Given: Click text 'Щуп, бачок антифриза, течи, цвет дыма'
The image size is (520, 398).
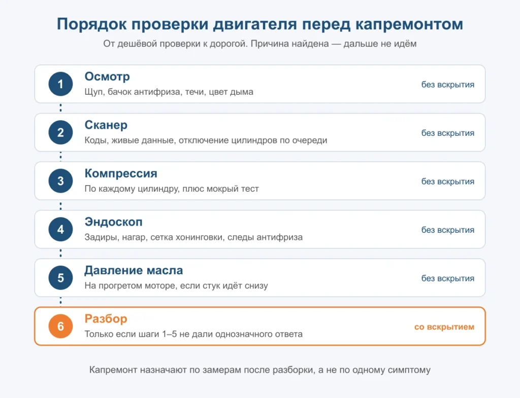Looking at the screenshot, I should click(x=169, y=92).
